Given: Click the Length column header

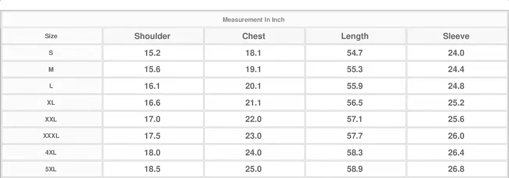Looking at the screenshot, I should (355, 36).
